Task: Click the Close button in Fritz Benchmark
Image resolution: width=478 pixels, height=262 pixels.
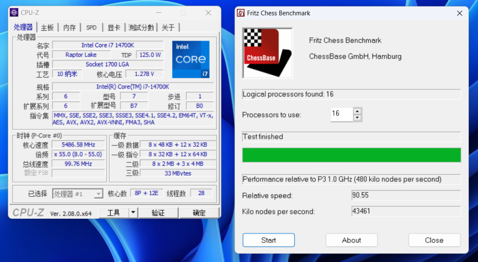Action: coord(434,240)
